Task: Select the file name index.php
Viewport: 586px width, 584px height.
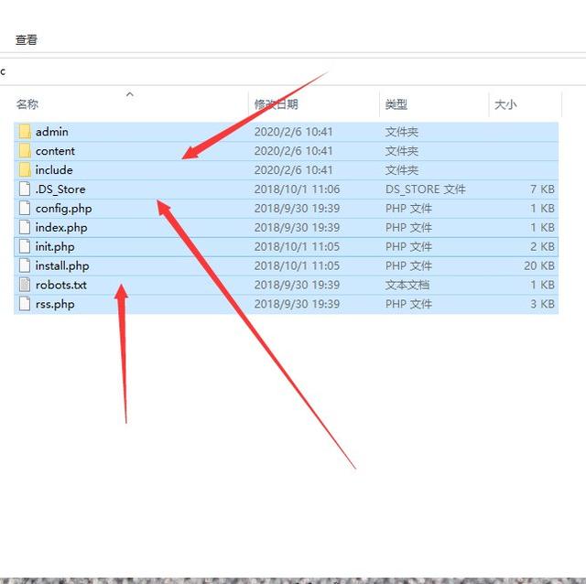Action: coord(61,228)
